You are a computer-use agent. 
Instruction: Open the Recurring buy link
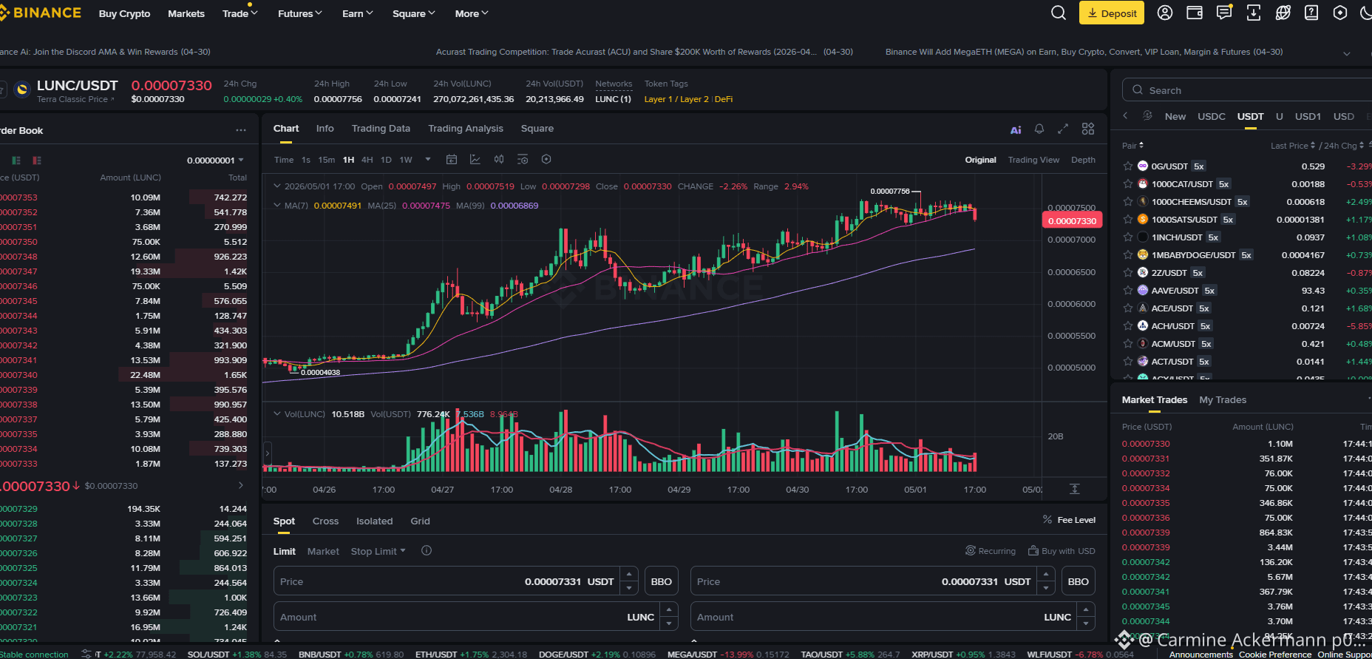point(991,551)
